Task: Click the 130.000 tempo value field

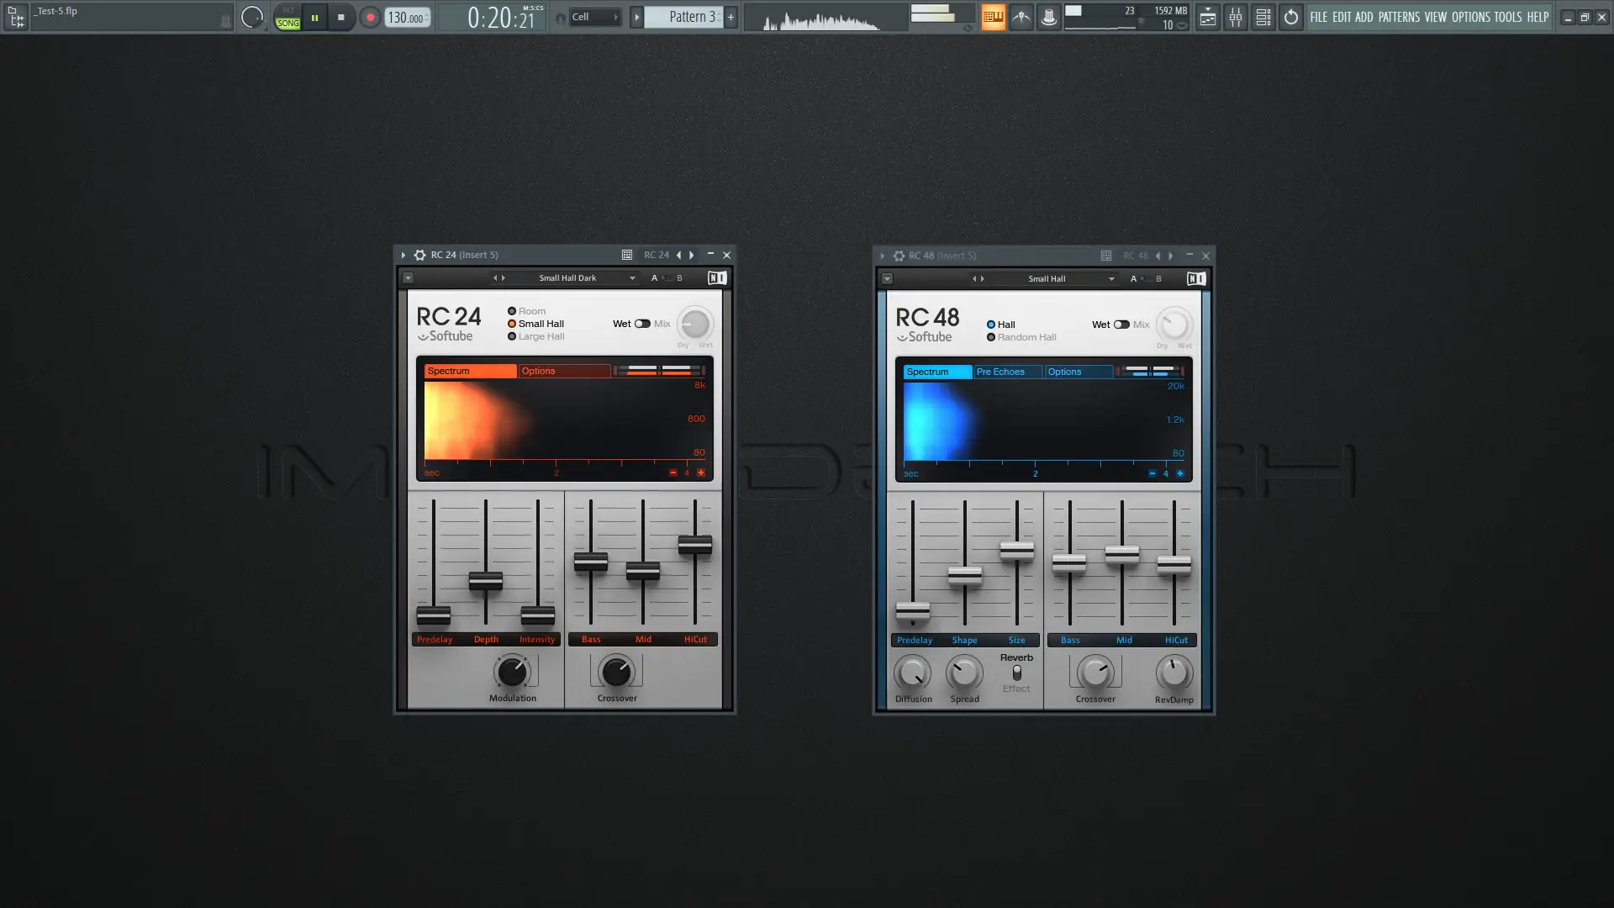Action: coord(404,17)
